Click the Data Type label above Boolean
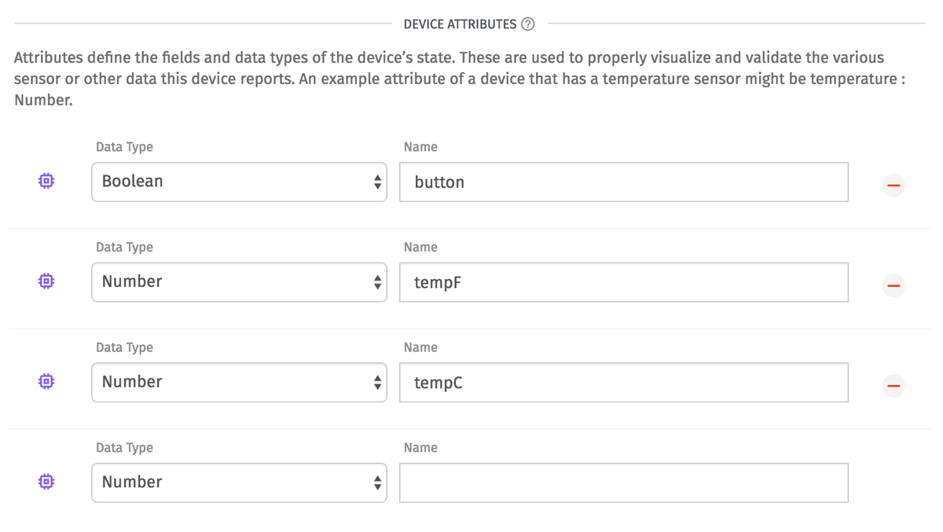943x532 pixels. [x=124, y=147]
